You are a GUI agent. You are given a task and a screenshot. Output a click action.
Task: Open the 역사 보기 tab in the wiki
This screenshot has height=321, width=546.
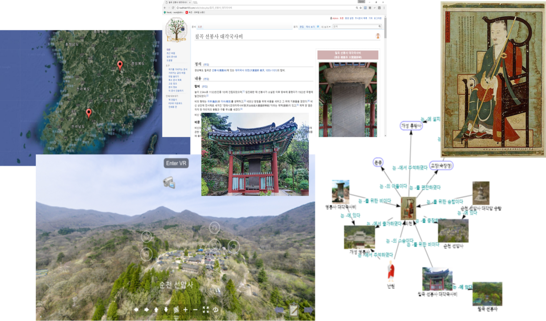311,27
